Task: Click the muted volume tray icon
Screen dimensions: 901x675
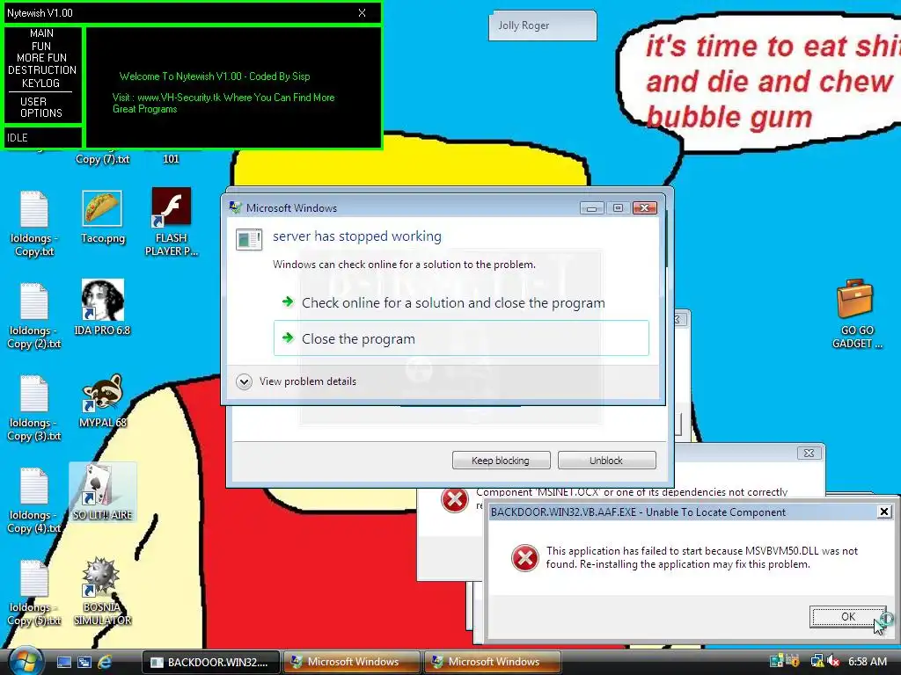Action: pyautogui.click(x=833, y=661)
